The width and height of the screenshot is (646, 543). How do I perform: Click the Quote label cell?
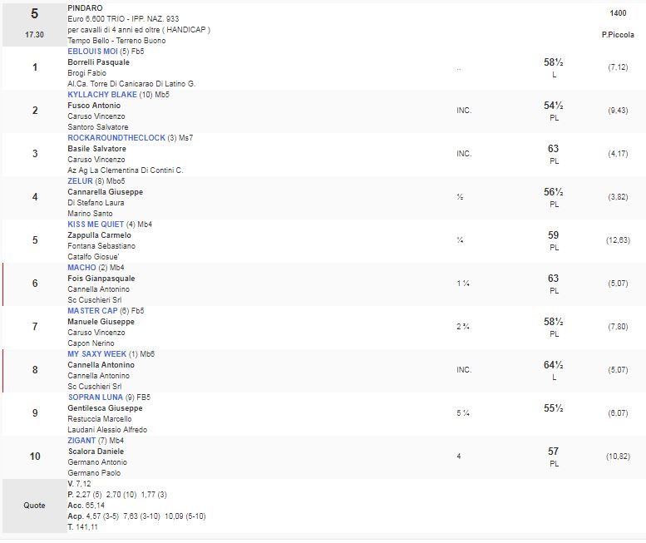click(x=34, y=505)
